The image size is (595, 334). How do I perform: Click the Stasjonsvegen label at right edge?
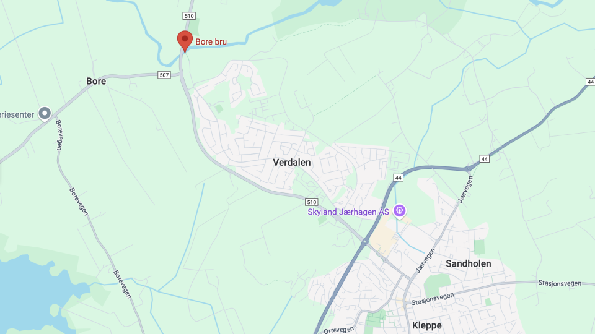click(560, 283)
